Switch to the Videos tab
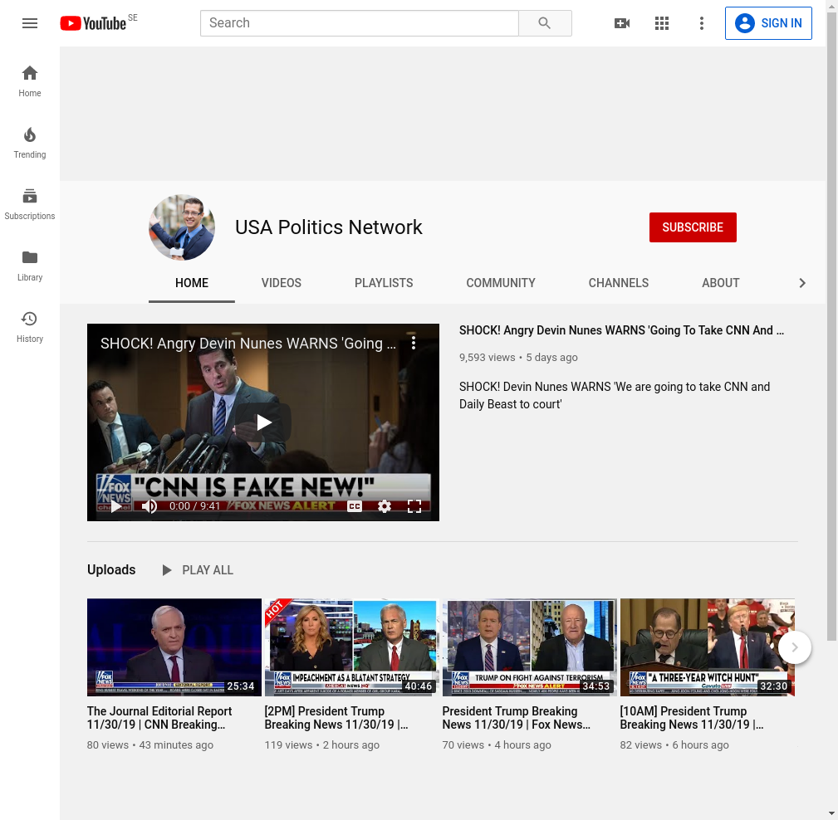The image size is (838, 820). (x=281, y=283)
